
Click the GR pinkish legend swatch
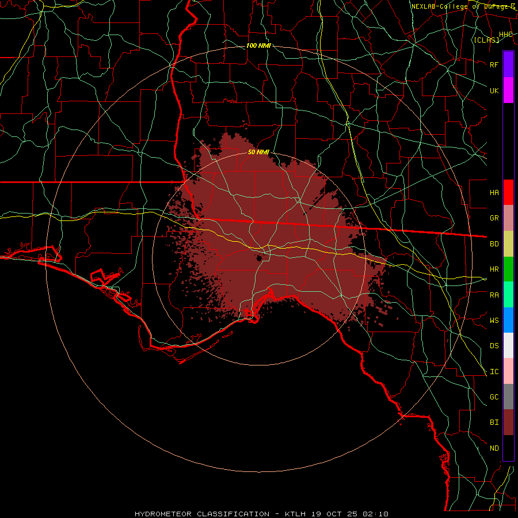point(508,218)
